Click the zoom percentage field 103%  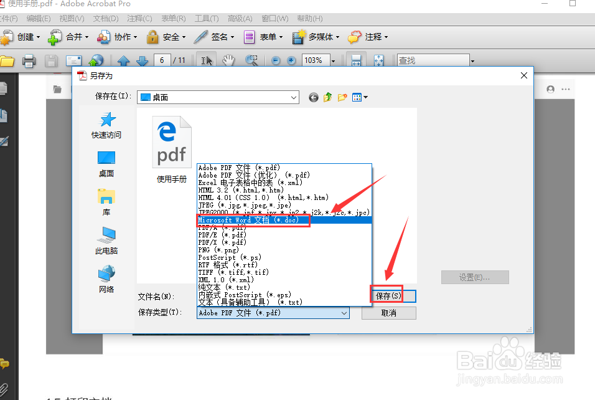[316, 60]
